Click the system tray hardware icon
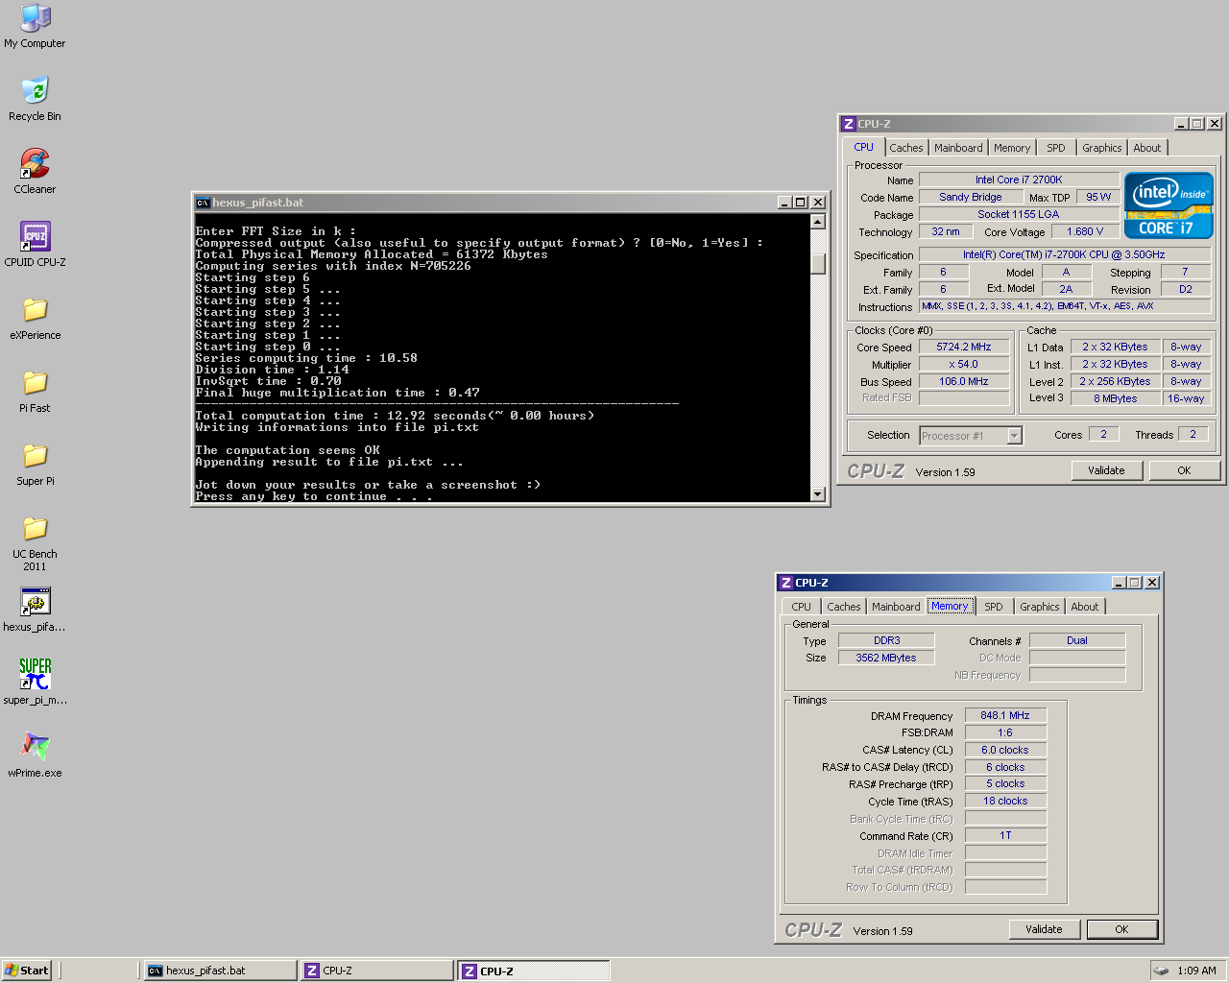Viewport: 1229px width, 983px height. tap(1161, 971)
